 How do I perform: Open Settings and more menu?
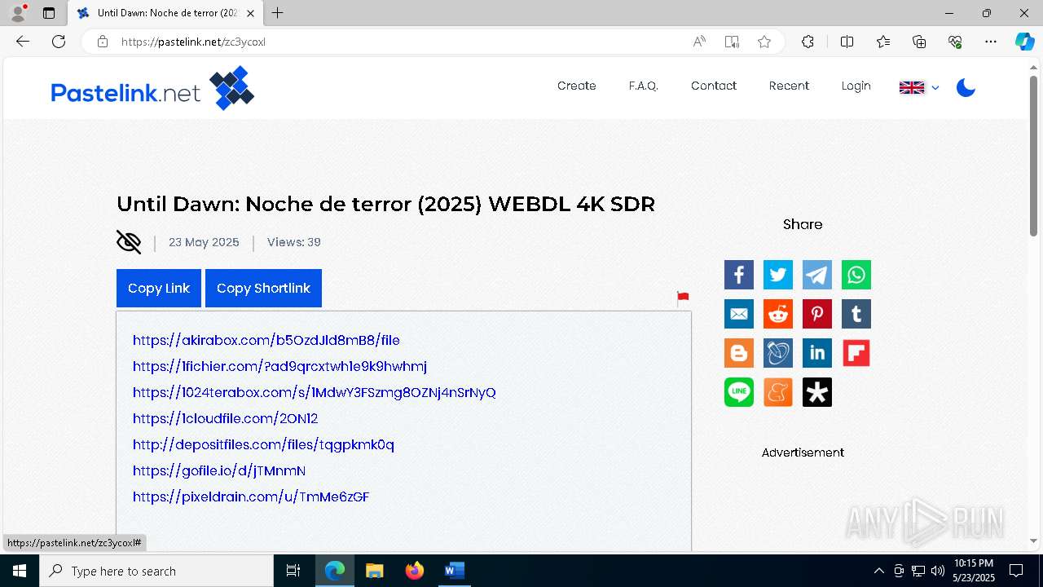(991, 42)
